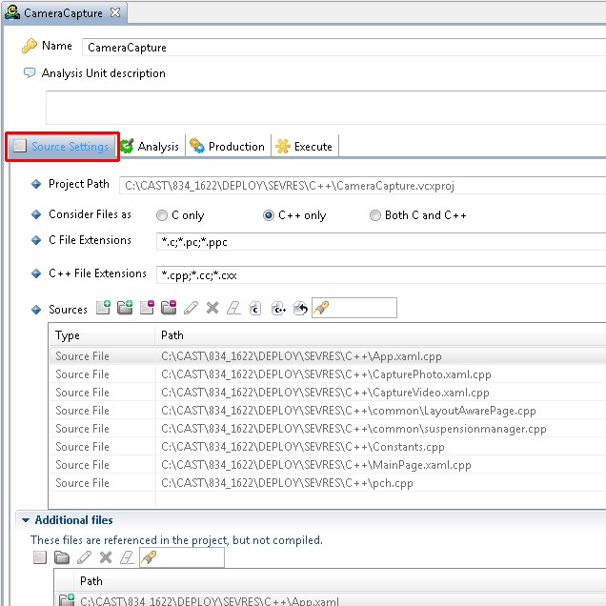
Task: Select the MainPage.xaml.cpp source file row
Action: click(x=314, y=465)
